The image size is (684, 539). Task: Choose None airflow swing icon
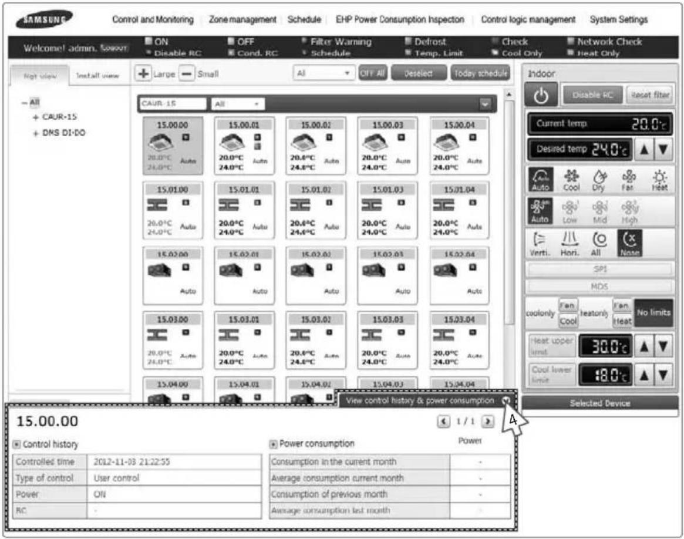[629, 243]
